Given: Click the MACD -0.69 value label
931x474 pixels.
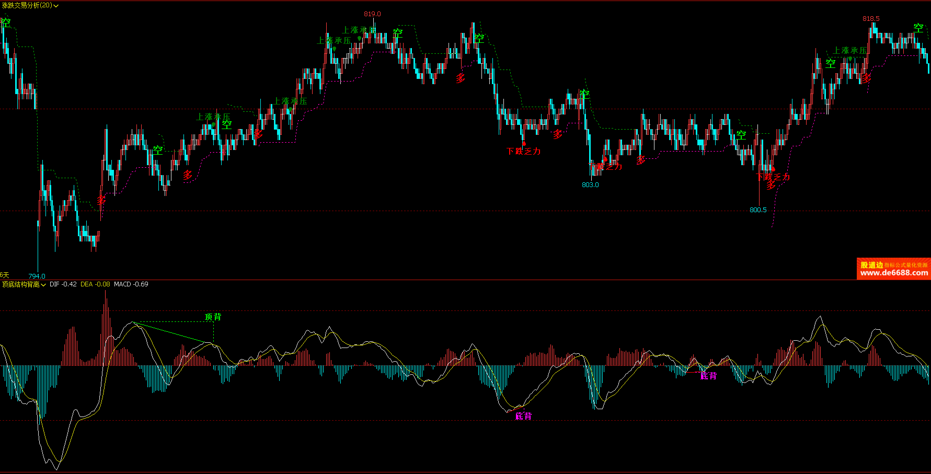Looking at the screenshot, I should point(131,284).
